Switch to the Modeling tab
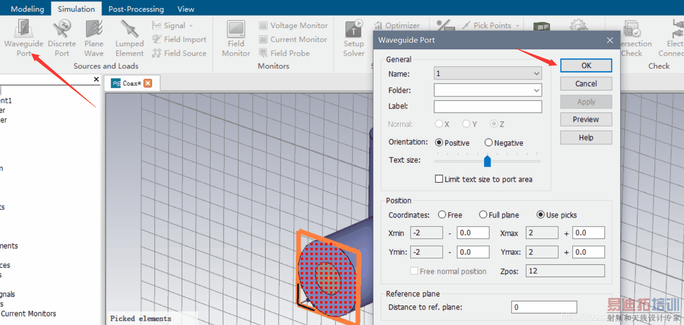Screen dimensions: 684x325 point(27,9)
